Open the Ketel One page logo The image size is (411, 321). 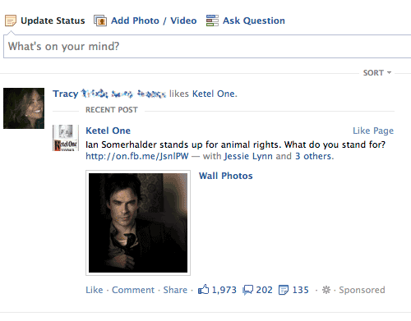click(66, 138)
